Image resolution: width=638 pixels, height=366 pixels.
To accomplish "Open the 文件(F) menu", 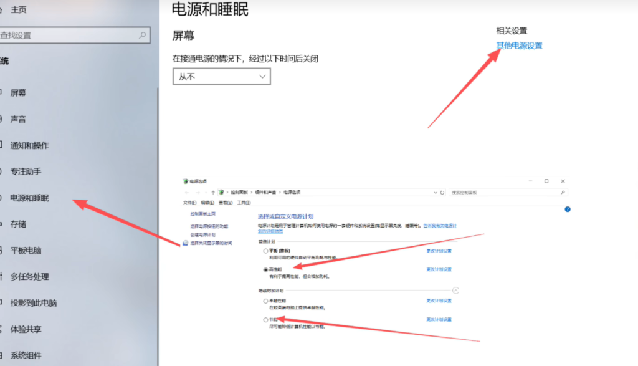I will [x=189, y=203].
